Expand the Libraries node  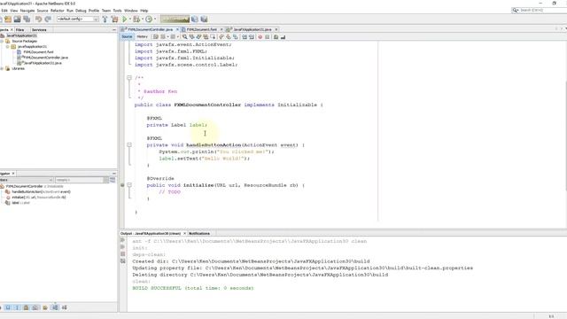[2, 68]
